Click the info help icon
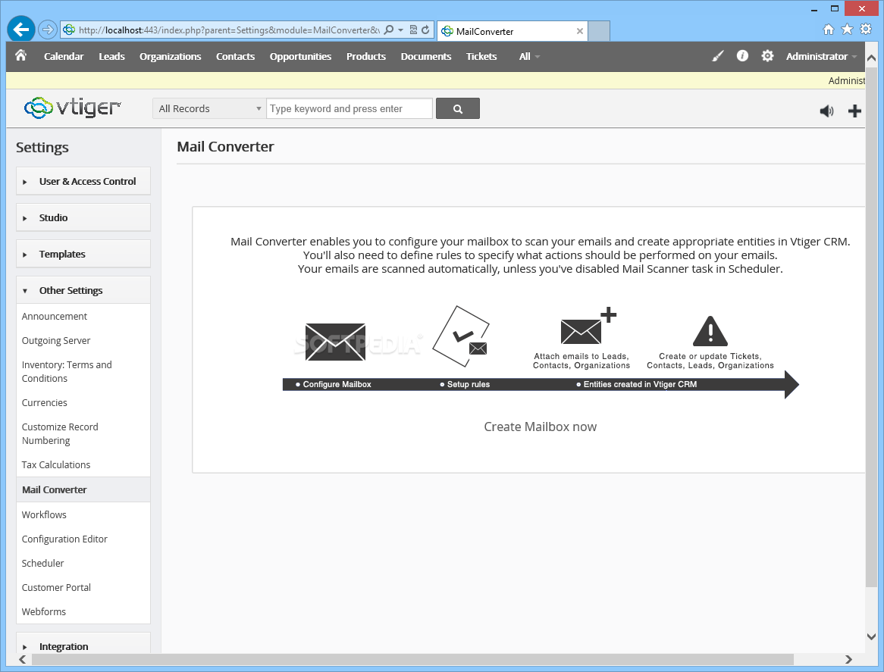The height and width of the screenshot is (672, 884). pyautogui.click(x=742, y=55)
